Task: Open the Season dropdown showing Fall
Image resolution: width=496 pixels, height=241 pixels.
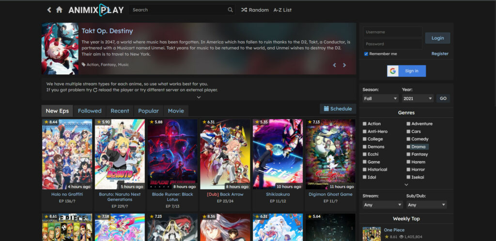Action: (381, 99)
